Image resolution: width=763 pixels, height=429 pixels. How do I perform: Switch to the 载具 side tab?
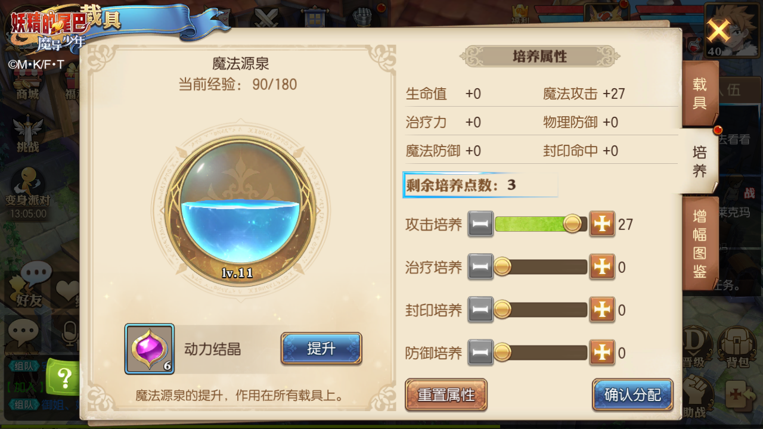coord(700,94)
